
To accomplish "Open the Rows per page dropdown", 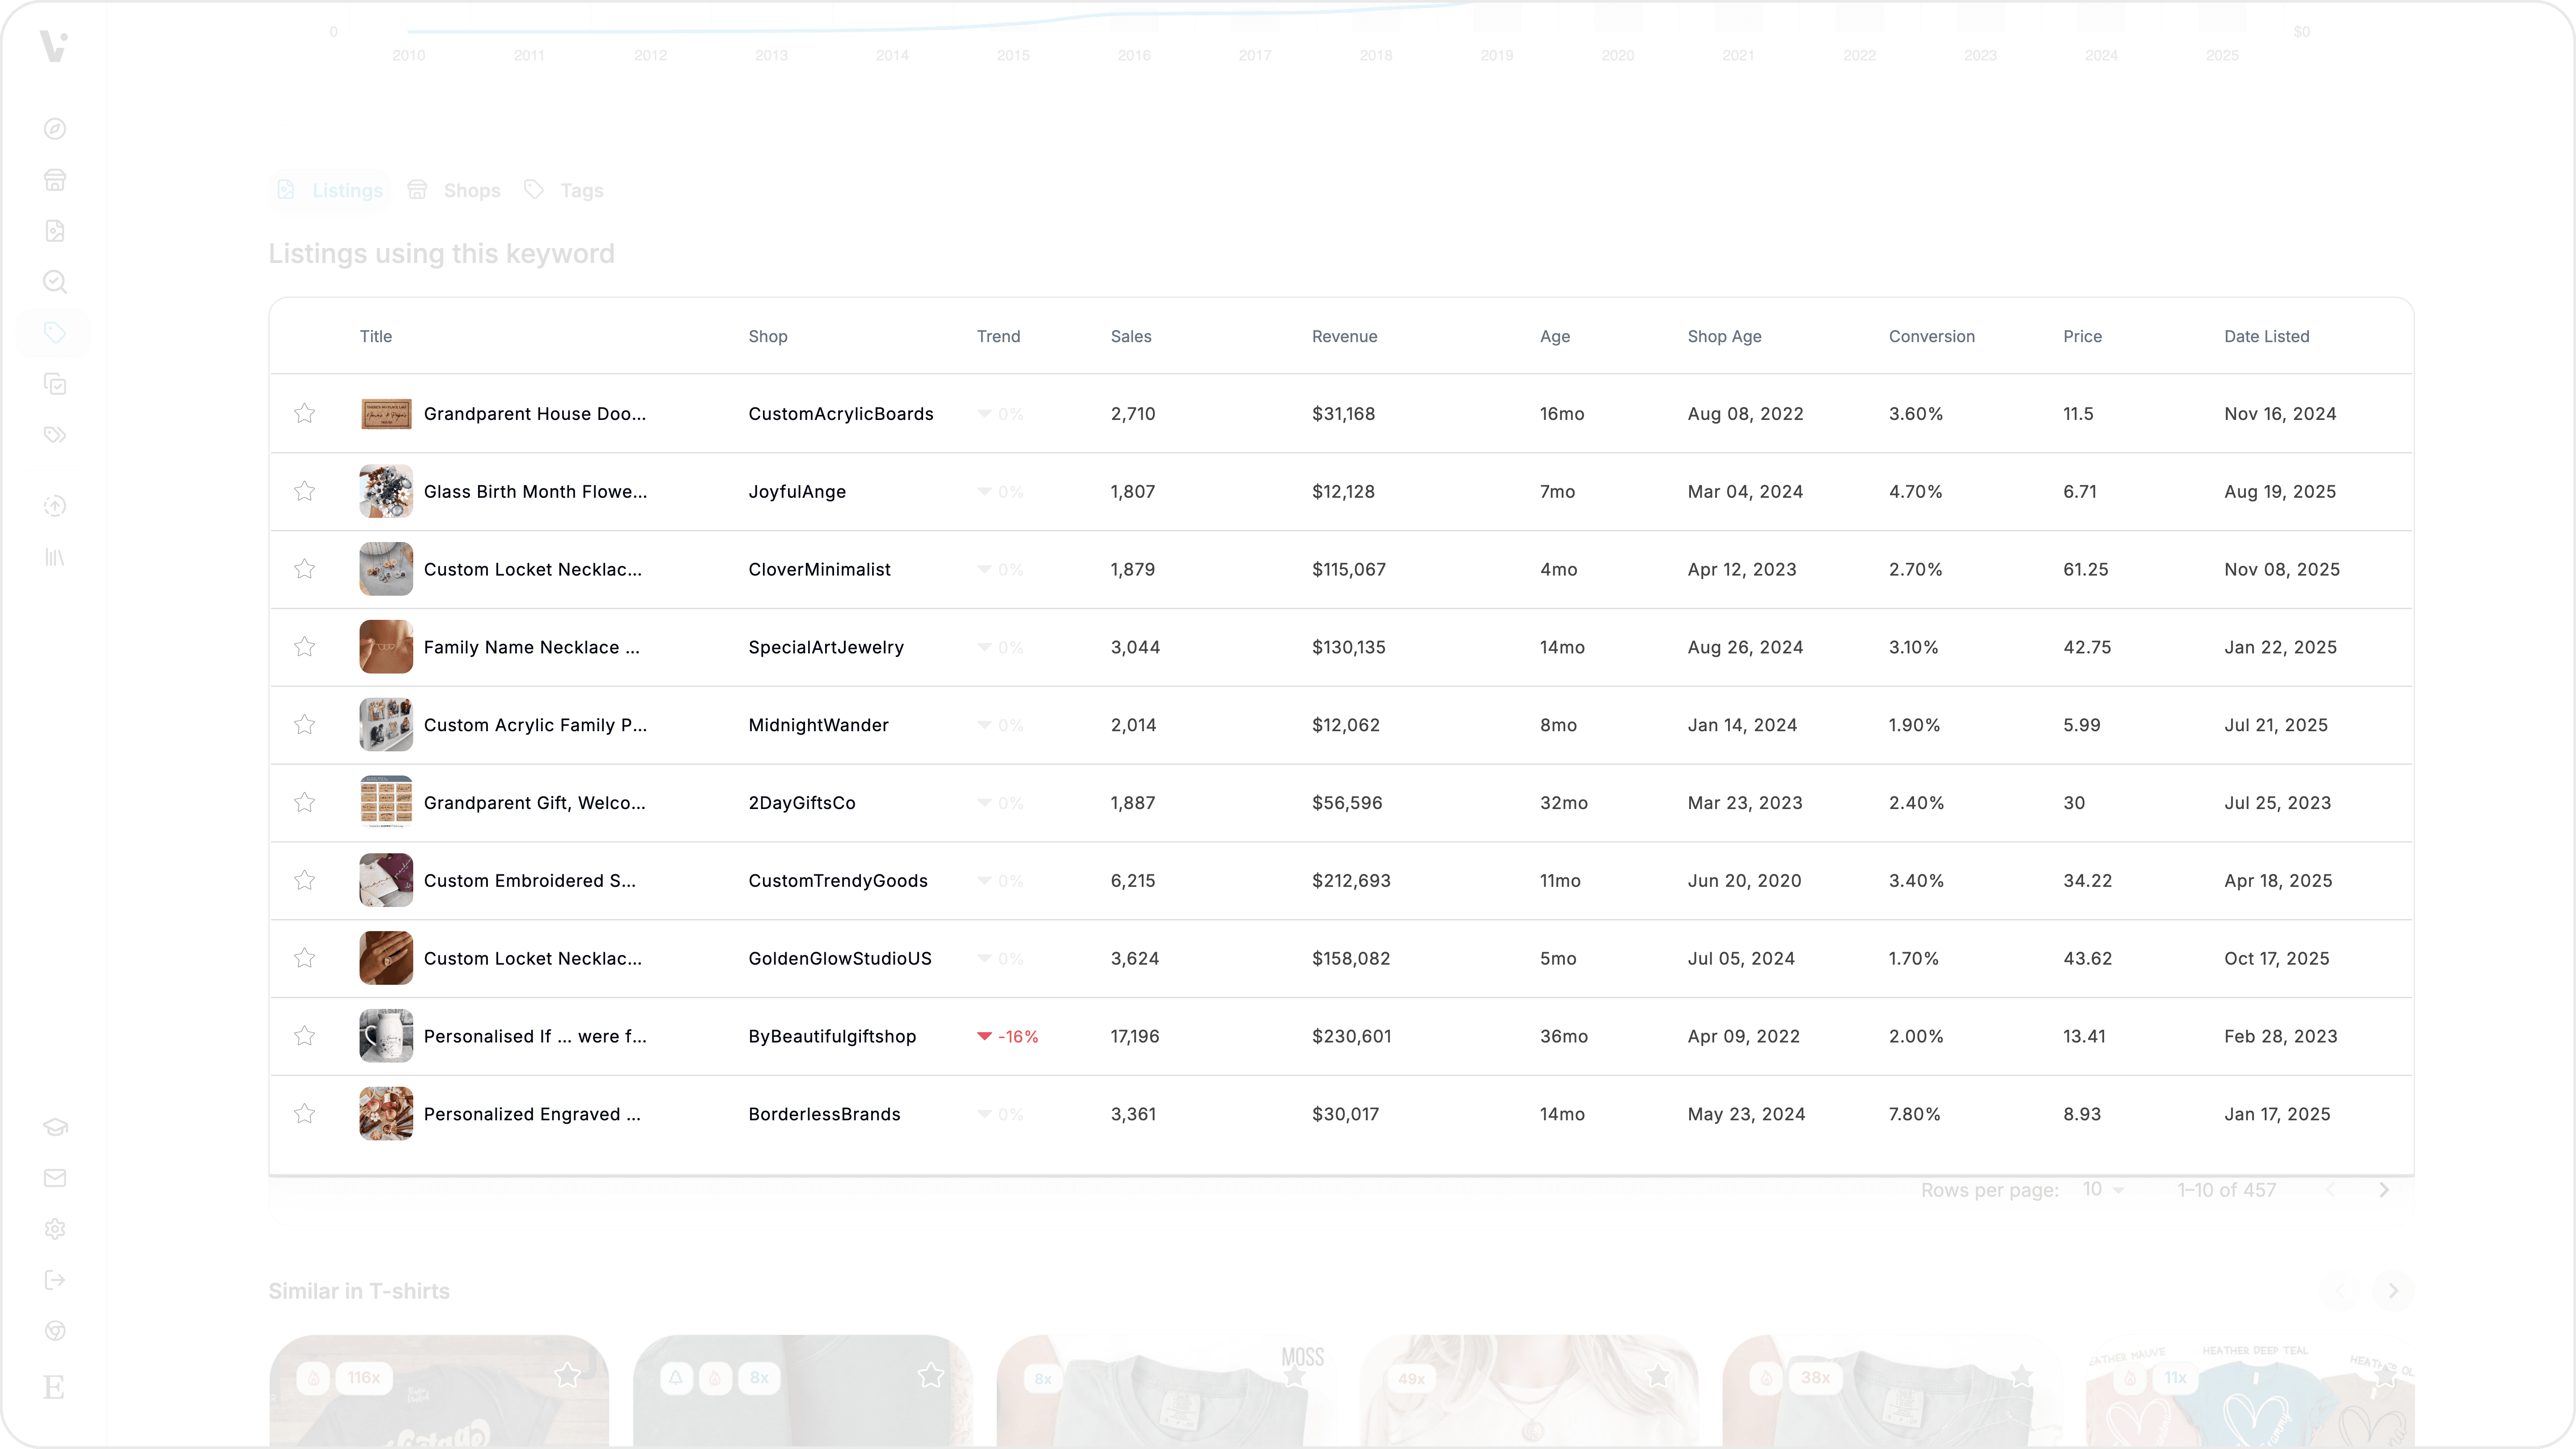I will pos(2100,1189).
